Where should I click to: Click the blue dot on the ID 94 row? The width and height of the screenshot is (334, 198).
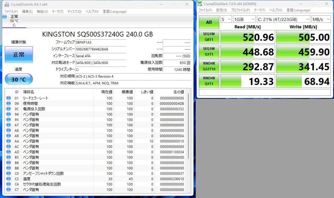[x=8, y=114]
